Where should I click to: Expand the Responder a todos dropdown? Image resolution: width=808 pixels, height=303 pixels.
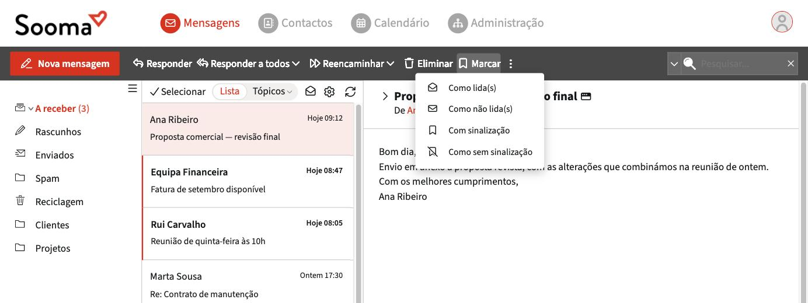click(296, 64)
